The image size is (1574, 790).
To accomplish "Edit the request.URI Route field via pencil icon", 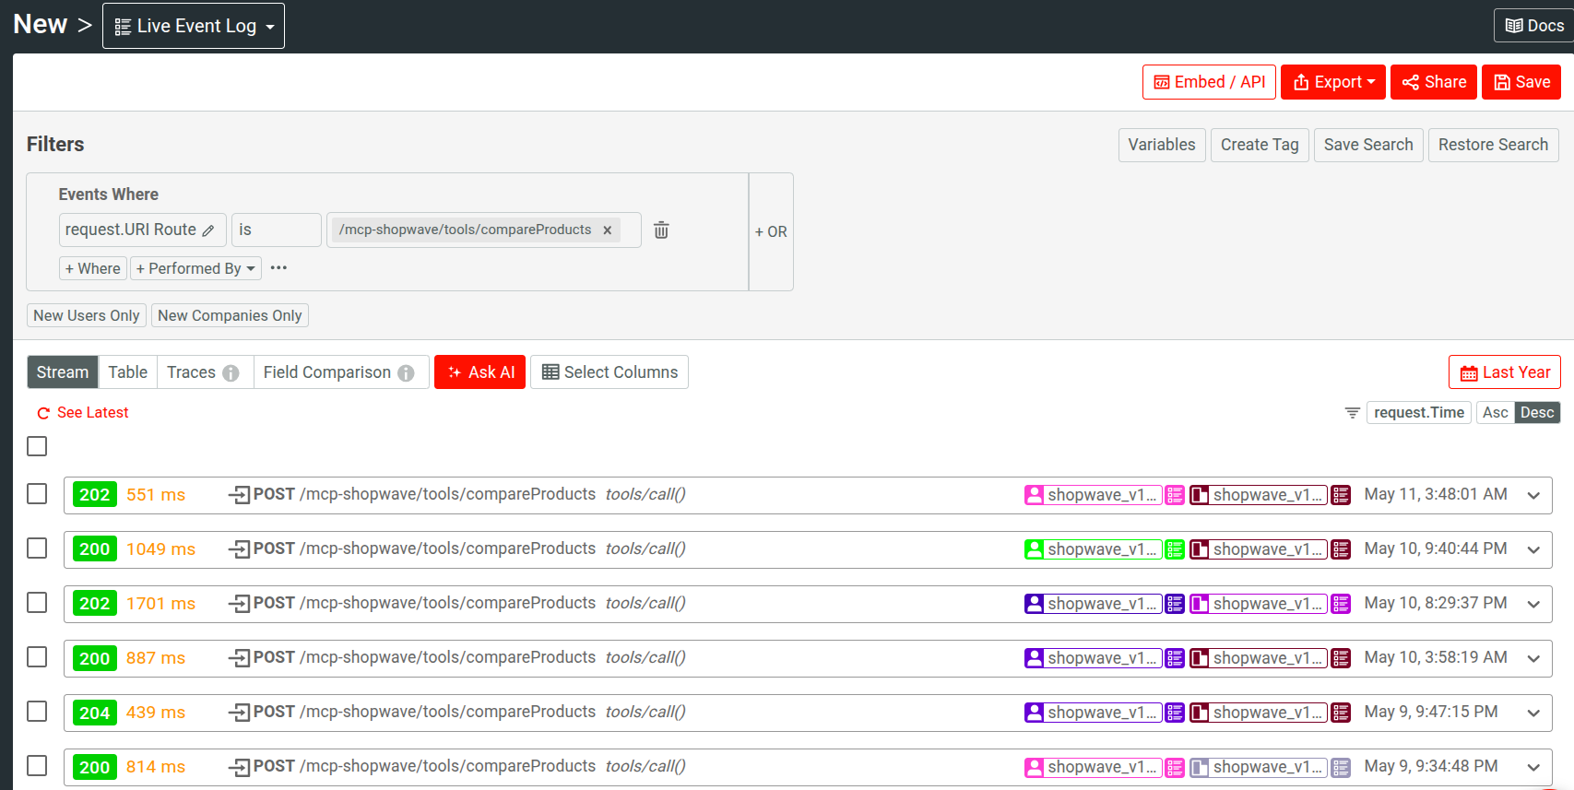I will tap(208, 230).
